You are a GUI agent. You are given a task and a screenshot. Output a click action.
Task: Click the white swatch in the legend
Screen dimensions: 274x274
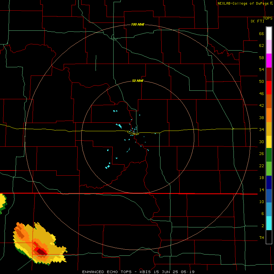[269, 33]
